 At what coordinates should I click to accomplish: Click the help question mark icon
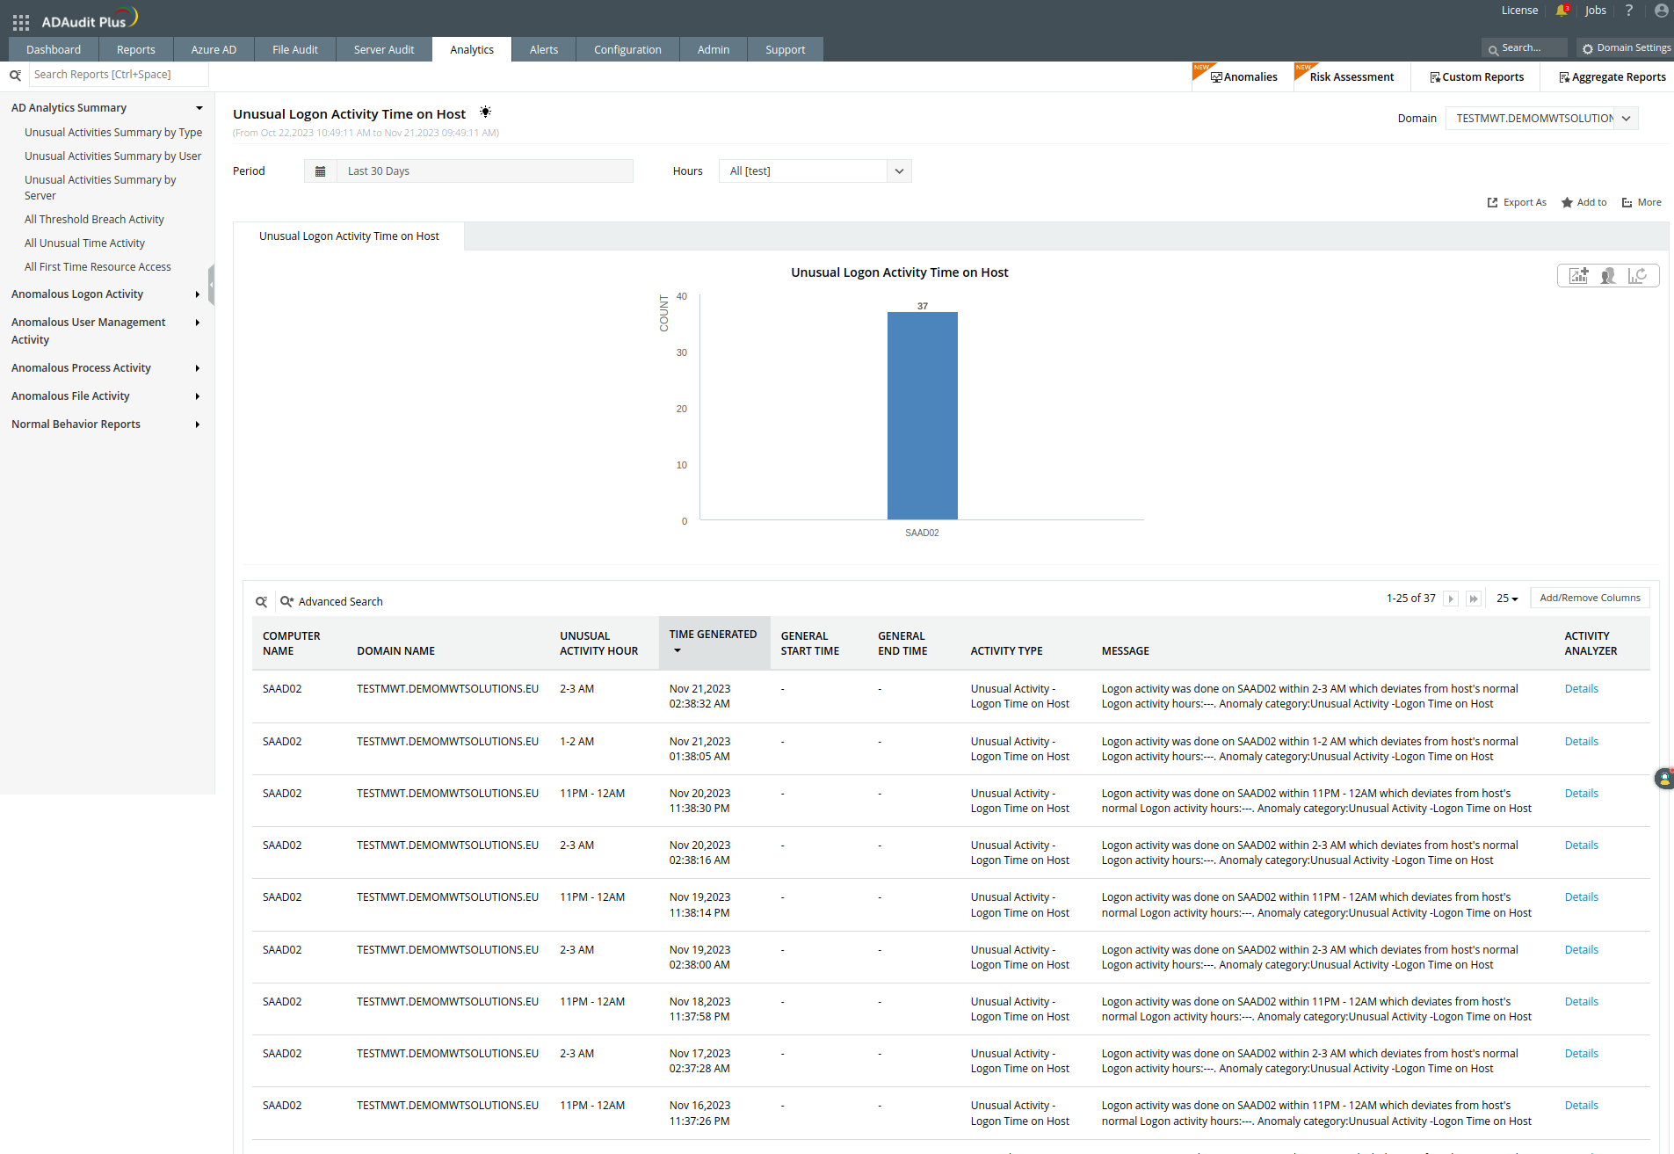[1628, 11]
